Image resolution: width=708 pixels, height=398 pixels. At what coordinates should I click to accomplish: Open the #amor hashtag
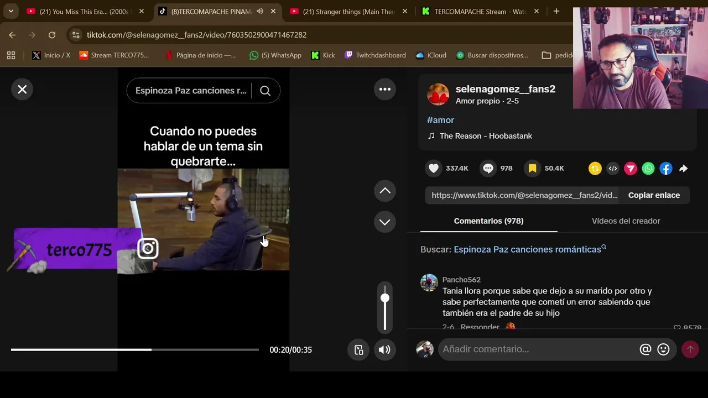pyautogui.click(x=440, y=120)
